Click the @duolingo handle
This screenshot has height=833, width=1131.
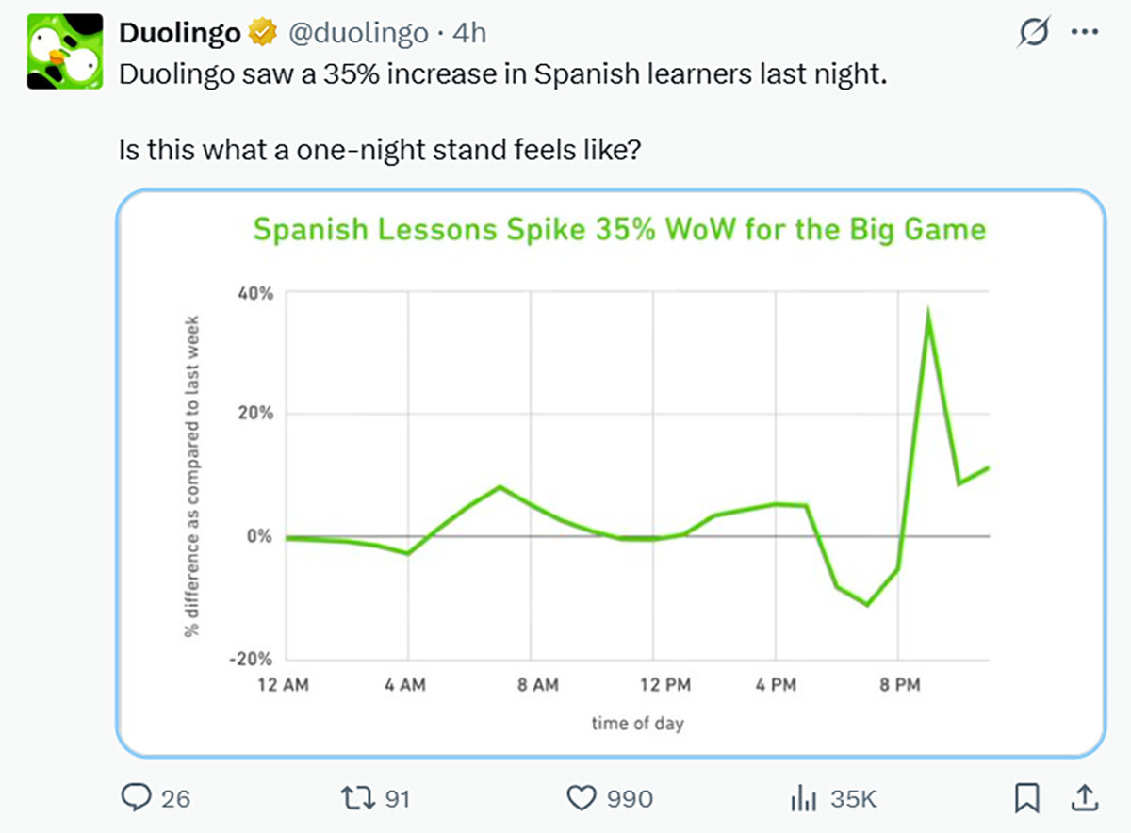356,34
